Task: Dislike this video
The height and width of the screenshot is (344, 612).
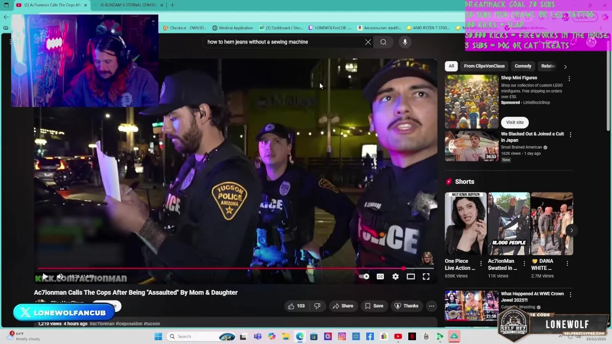Action: pos(317,306)
